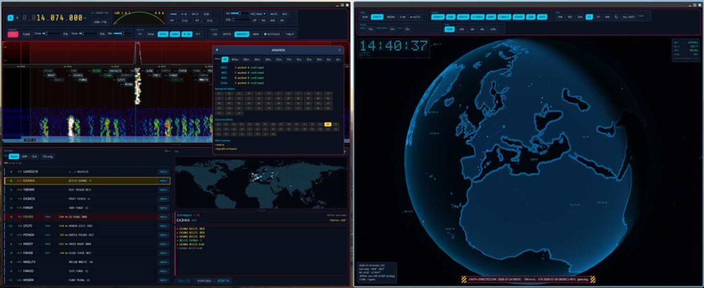
Task: Click the A=B VFO equalize button
Action: (184, 14)
